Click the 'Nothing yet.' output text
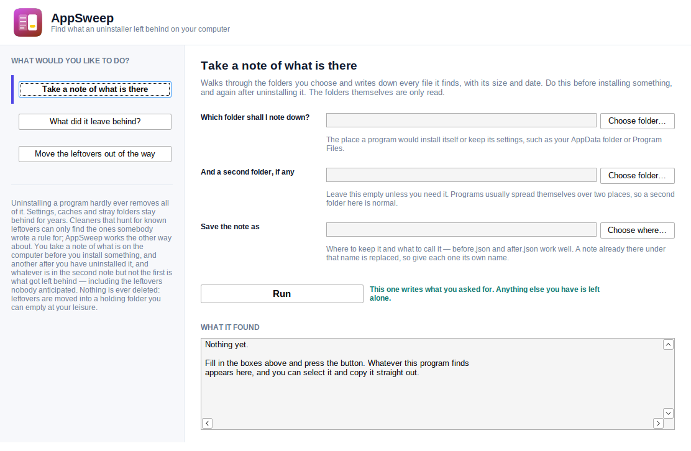 point(227,344)
